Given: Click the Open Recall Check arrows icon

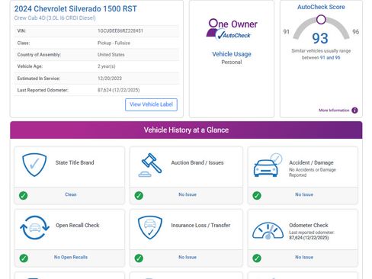Looking at the screenshot, I should (x=34, y=228).
